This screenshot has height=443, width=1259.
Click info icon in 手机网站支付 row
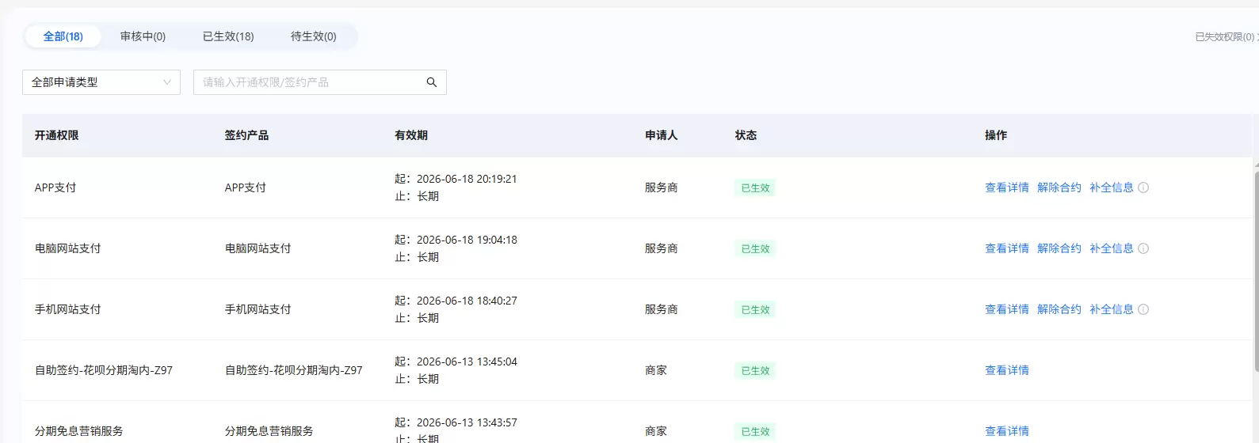click(1143, 309)
